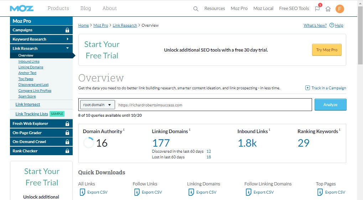Expand the Keyword Research section
The height and width of the screenshot is (200, 363).
click(67, 39)
